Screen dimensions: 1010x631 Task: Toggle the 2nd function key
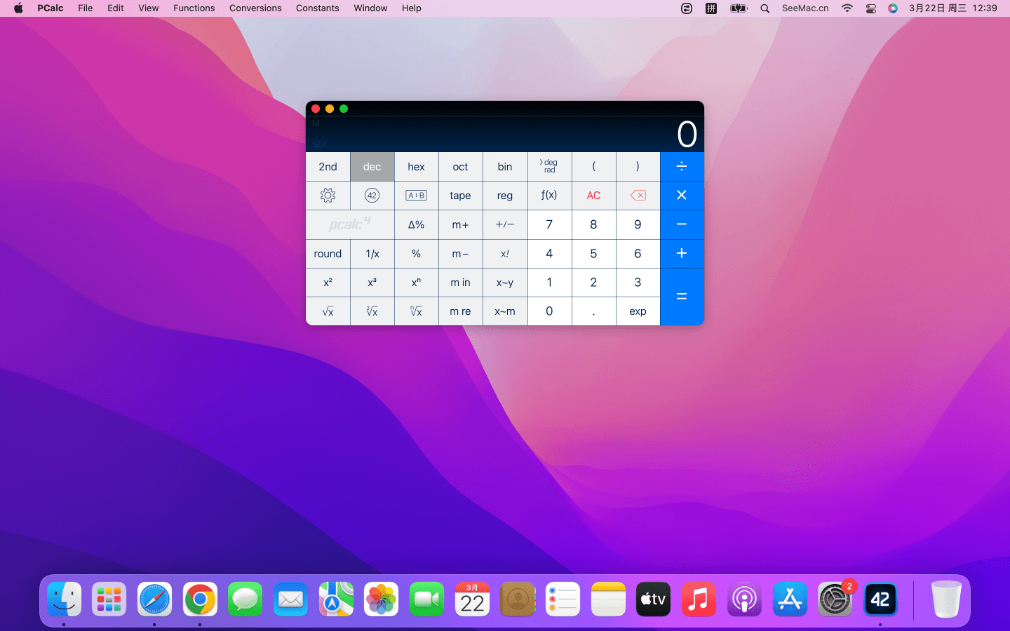[x=328, y=167]
